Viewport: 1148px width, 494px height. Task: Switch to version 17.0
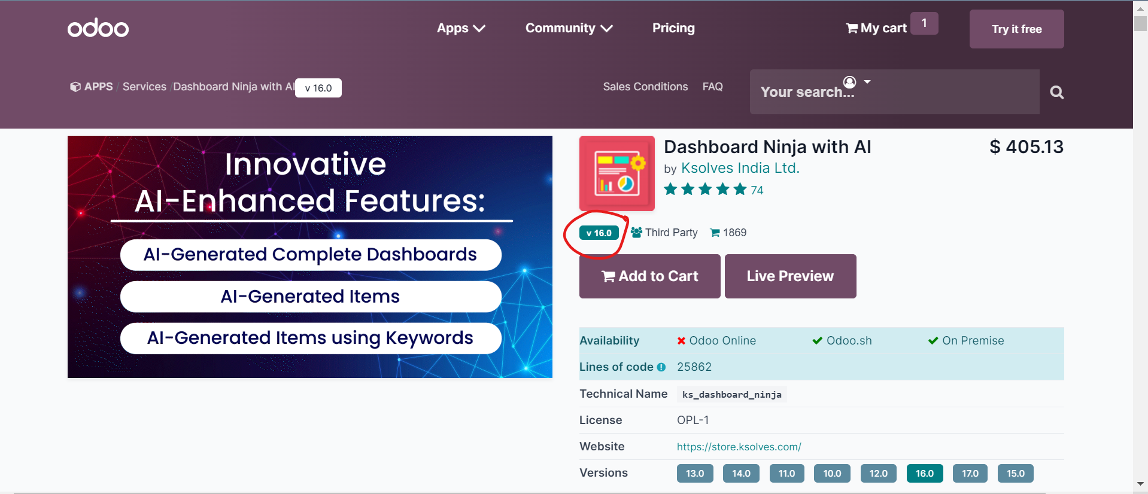970,473
